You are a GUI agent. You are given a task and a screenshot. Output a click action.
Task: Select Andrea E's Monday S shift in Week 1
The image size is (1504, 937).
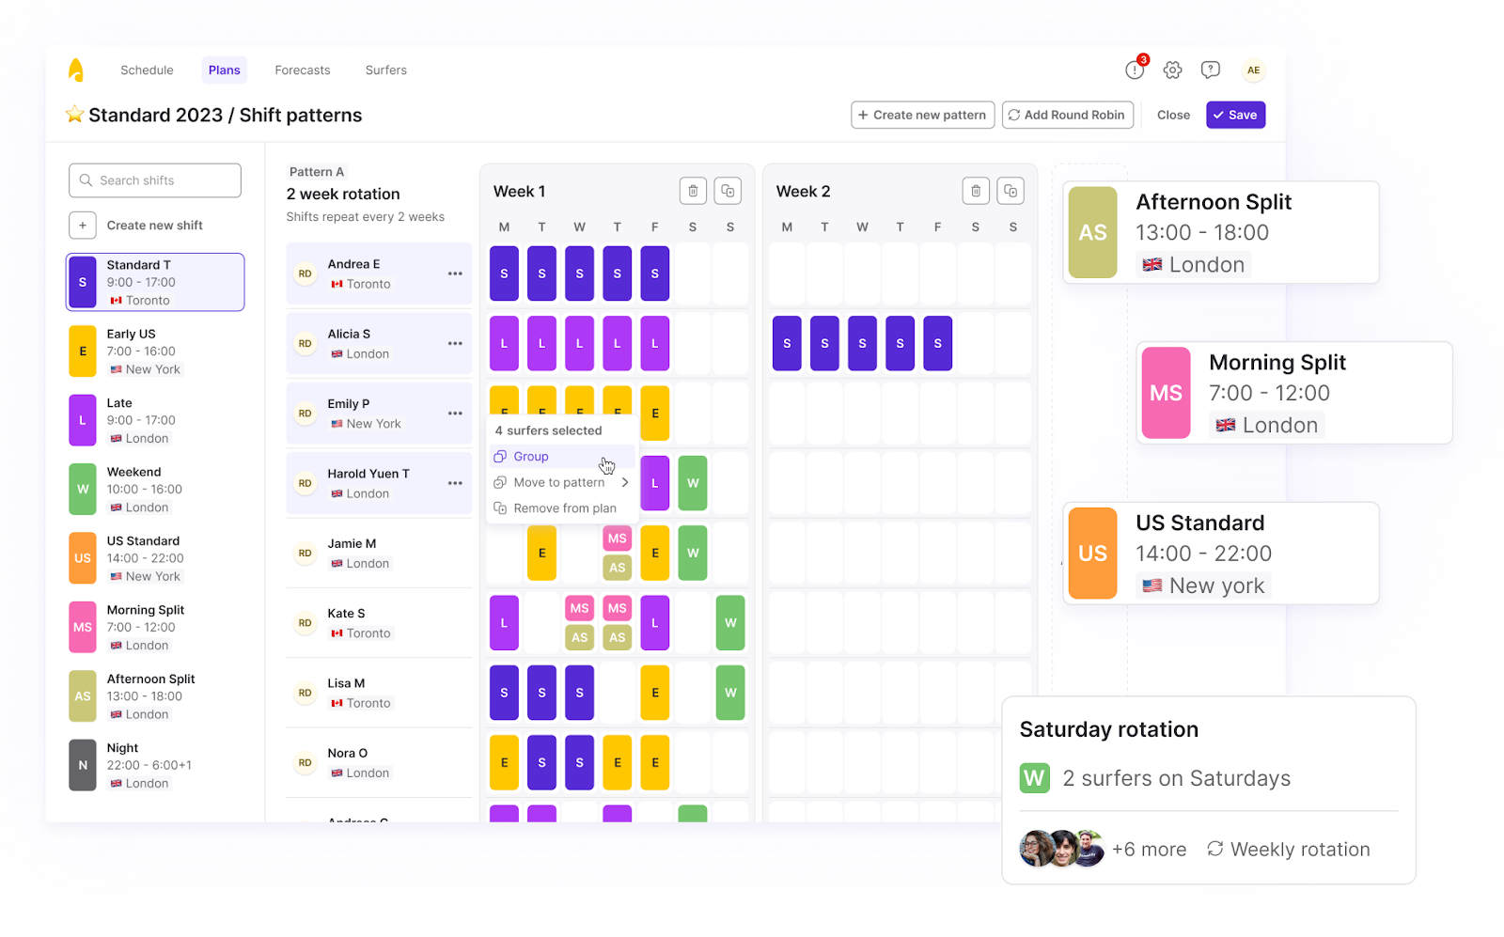(x=504, y=273)
